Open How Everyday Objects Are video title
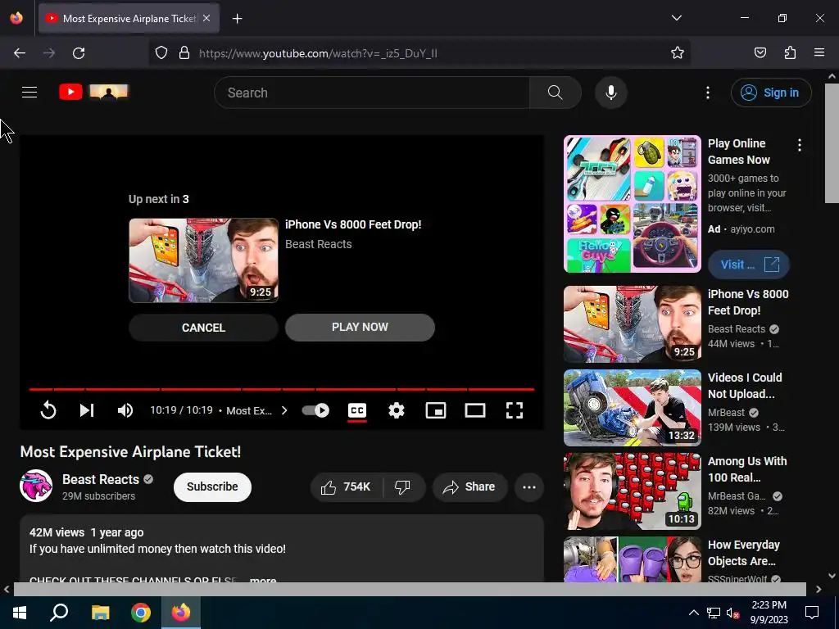Viewport: 839px width, 629px height. 743,553
